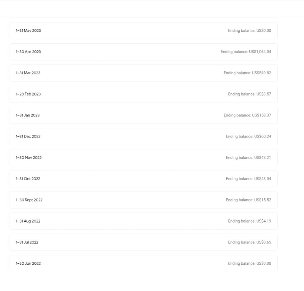Open the 1–30 Apr 2023 statement row
This screenshot has height=291, width=304.
28,52
